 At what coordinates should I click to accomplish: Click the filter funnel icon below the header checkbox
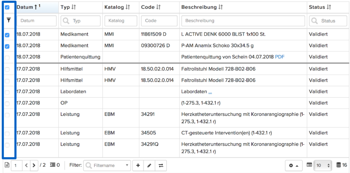pos(8,21)
